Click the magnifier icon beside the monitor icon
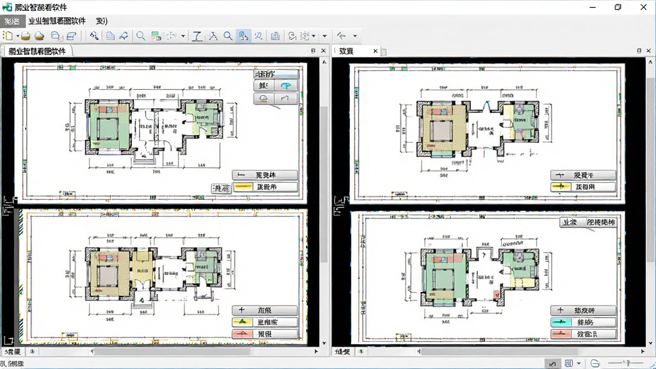Viewport: 656px width, 369px height. [x=140, y=36]
